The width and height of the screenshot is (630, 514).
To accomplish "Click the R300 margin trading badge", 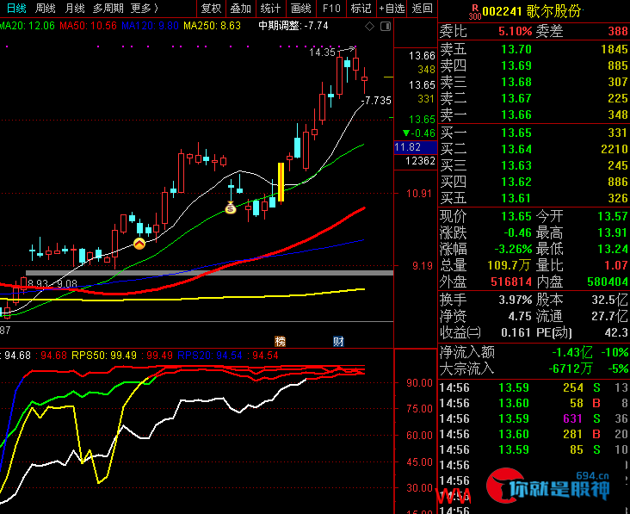I will tap(475, 12).
